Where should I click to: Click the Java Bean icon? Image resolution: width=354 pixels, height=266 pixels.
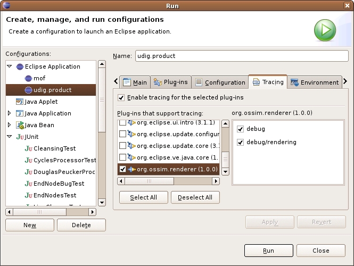tap(20, 125)
